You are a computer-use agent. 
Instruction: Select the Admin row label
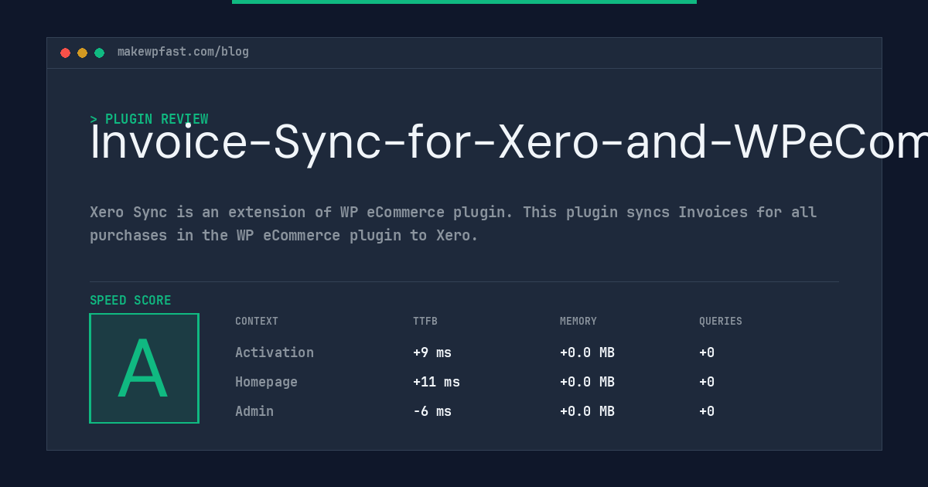pyautogui.click(x=254, y=411)
